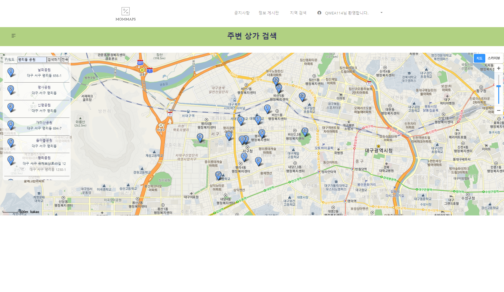Click marker 14 on 이현공원
Image resolution: width=504 pixels, height=292 pixels.
200,136
